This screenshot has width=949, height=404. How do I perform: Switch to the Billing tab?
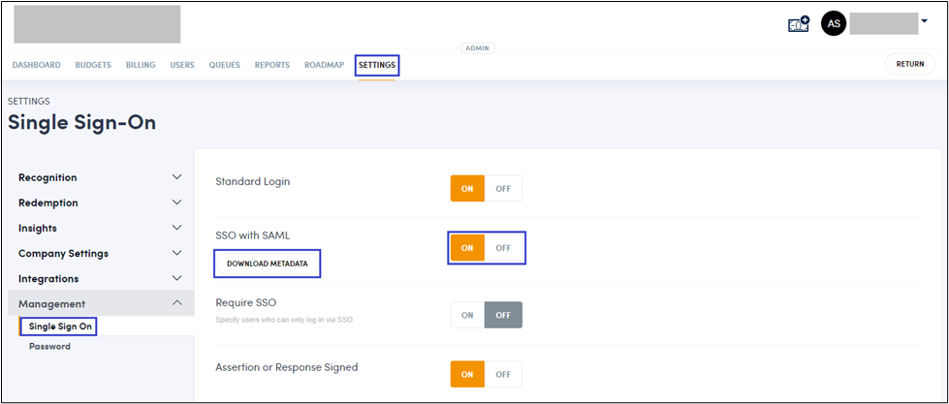click(141, 65)
